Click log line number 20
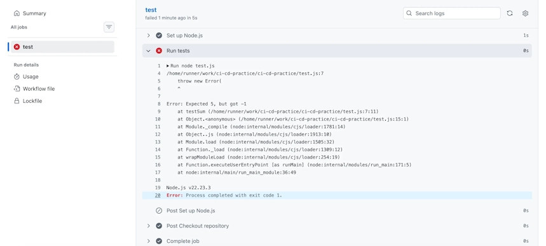Image resolution: width=546 pixels, height=246 pixels. pos(158,195)
